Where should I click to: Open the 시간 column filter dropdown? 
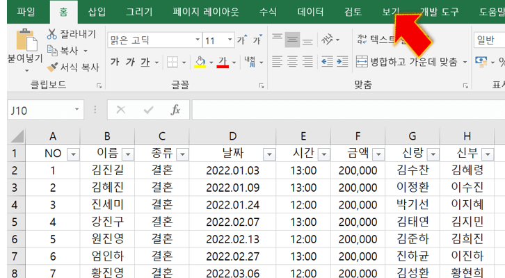pyautogui.click(x=323, y=154)
